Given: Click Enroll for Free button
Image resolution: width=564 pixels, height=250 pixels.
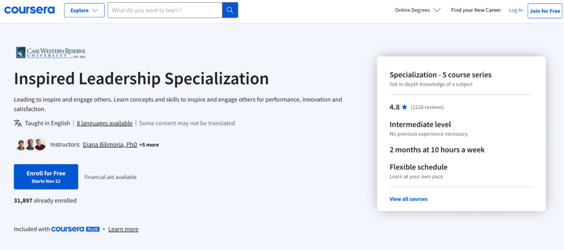Looking at the screenshot, I should point(46,176).
